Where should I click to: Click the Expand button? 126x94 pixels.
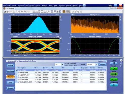[103, 64]
